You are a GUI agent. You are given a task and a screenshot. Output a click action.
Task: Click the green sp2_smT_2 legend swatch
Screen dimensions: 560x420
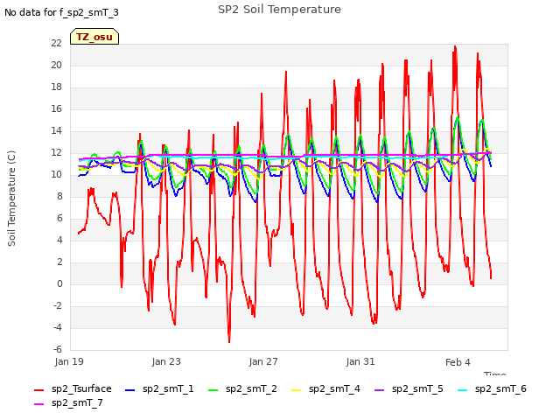(213, 390)
